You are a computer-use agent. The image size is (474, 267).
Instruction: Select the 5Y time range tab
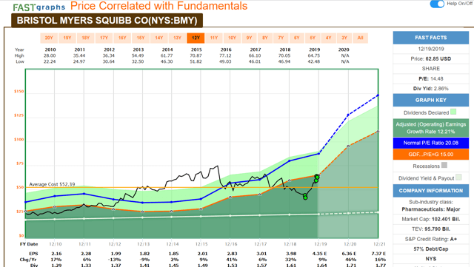tap(313, 38)
